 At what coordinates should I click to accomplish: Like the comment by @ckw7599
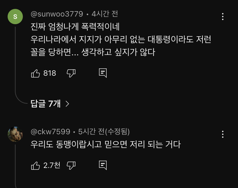(35, 165)
